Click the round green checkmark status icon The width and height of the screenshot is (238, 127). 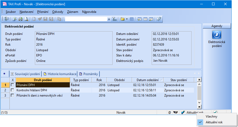point(215,112)
